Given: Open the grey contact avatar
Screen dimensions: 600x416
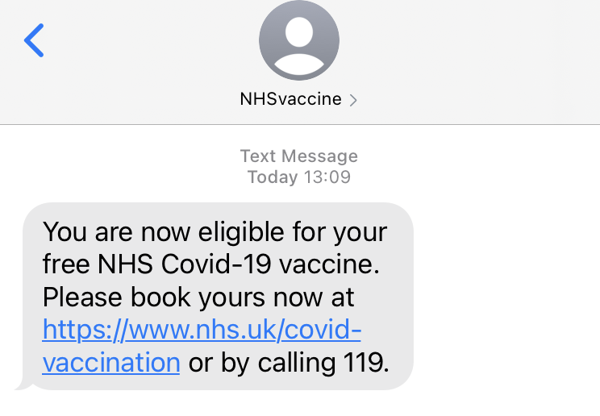Looking at the screenshot, I should (x=298, y=40).
